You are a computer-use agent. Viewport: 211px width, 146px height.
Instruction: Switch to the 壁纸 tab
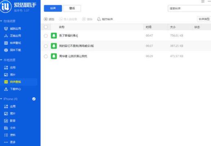pos(72,9)
